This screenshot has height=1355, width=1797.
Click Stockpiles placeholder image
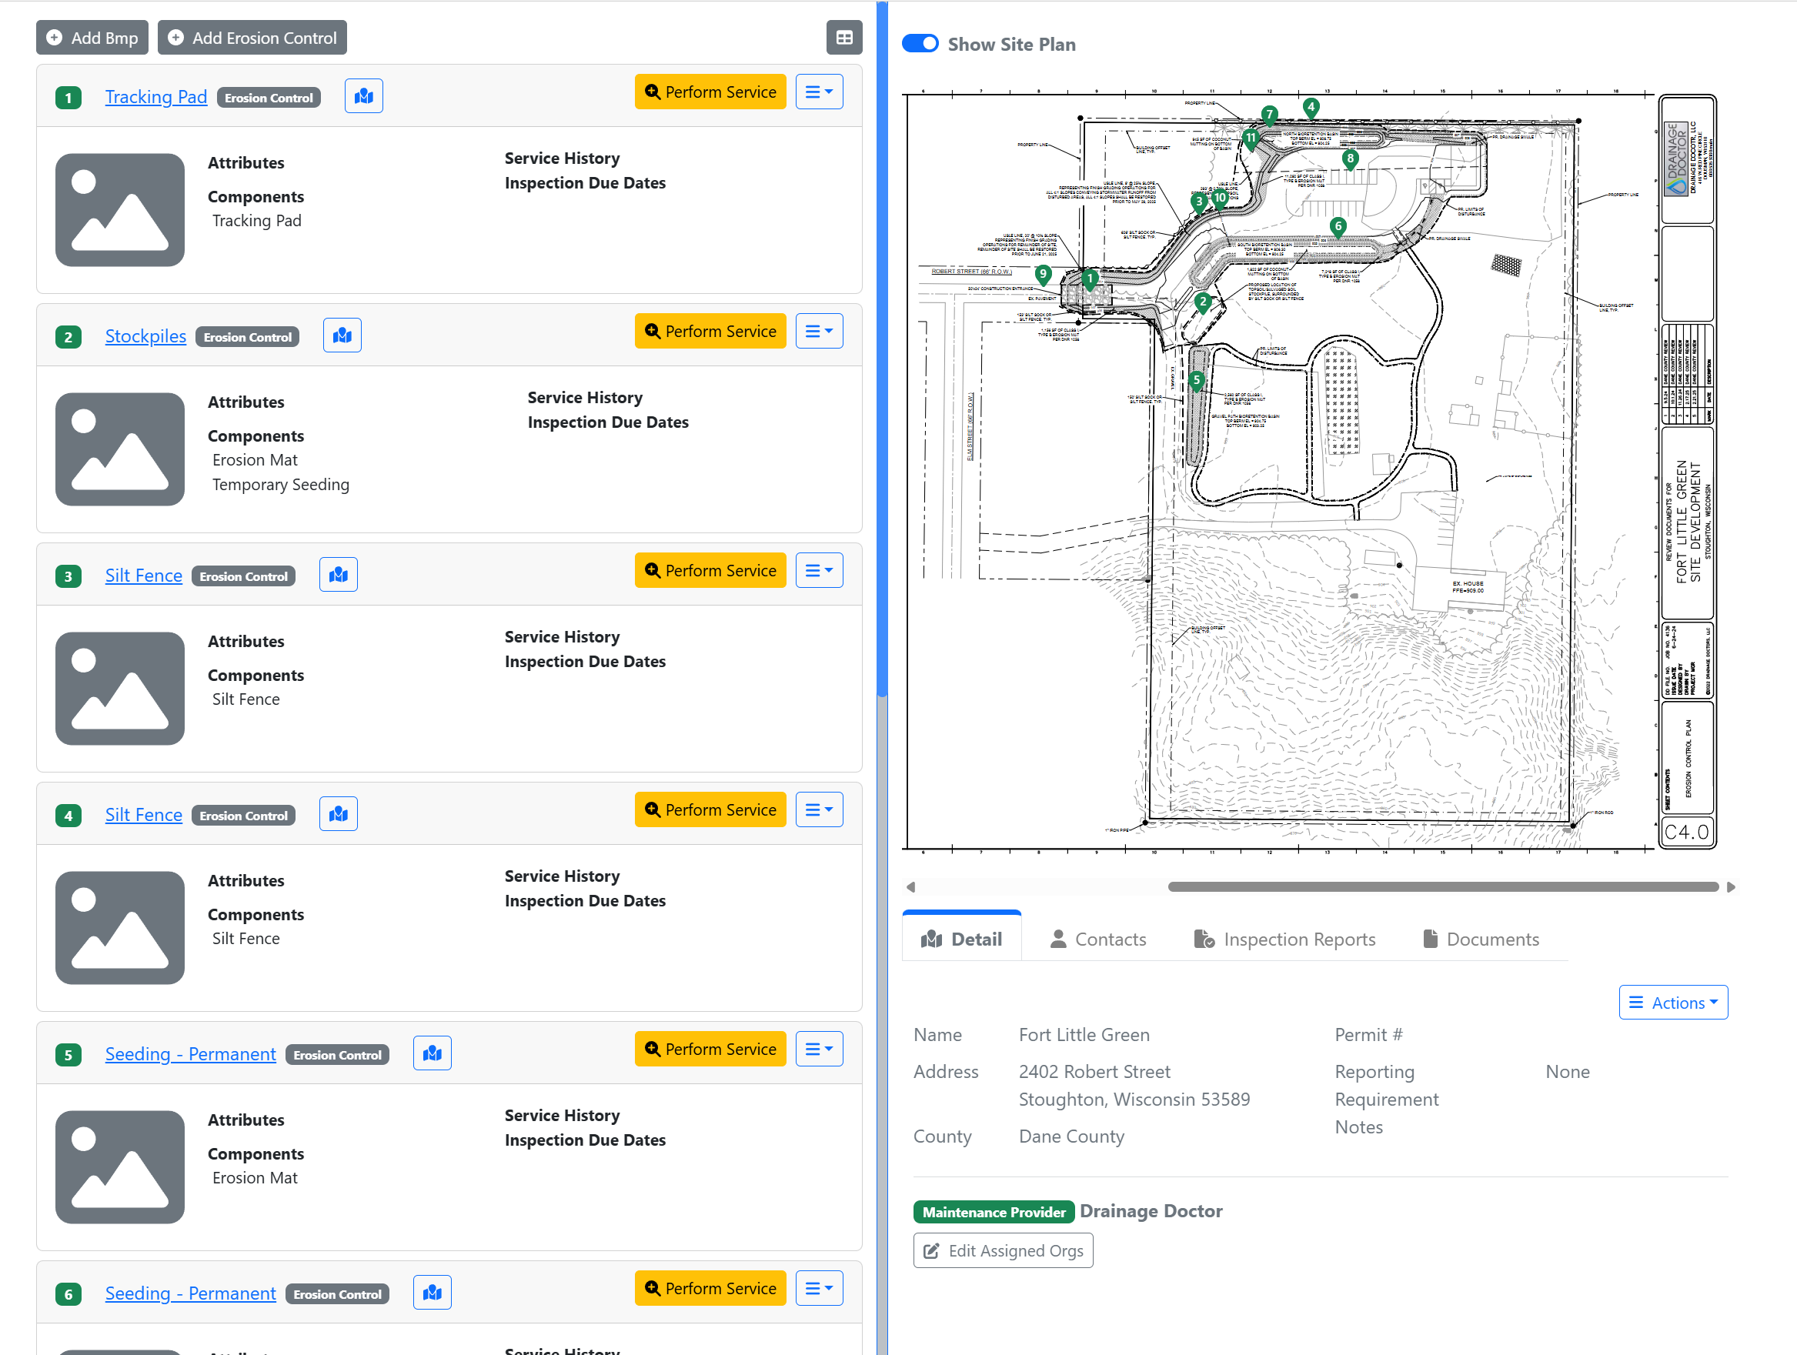click(119, 449)
